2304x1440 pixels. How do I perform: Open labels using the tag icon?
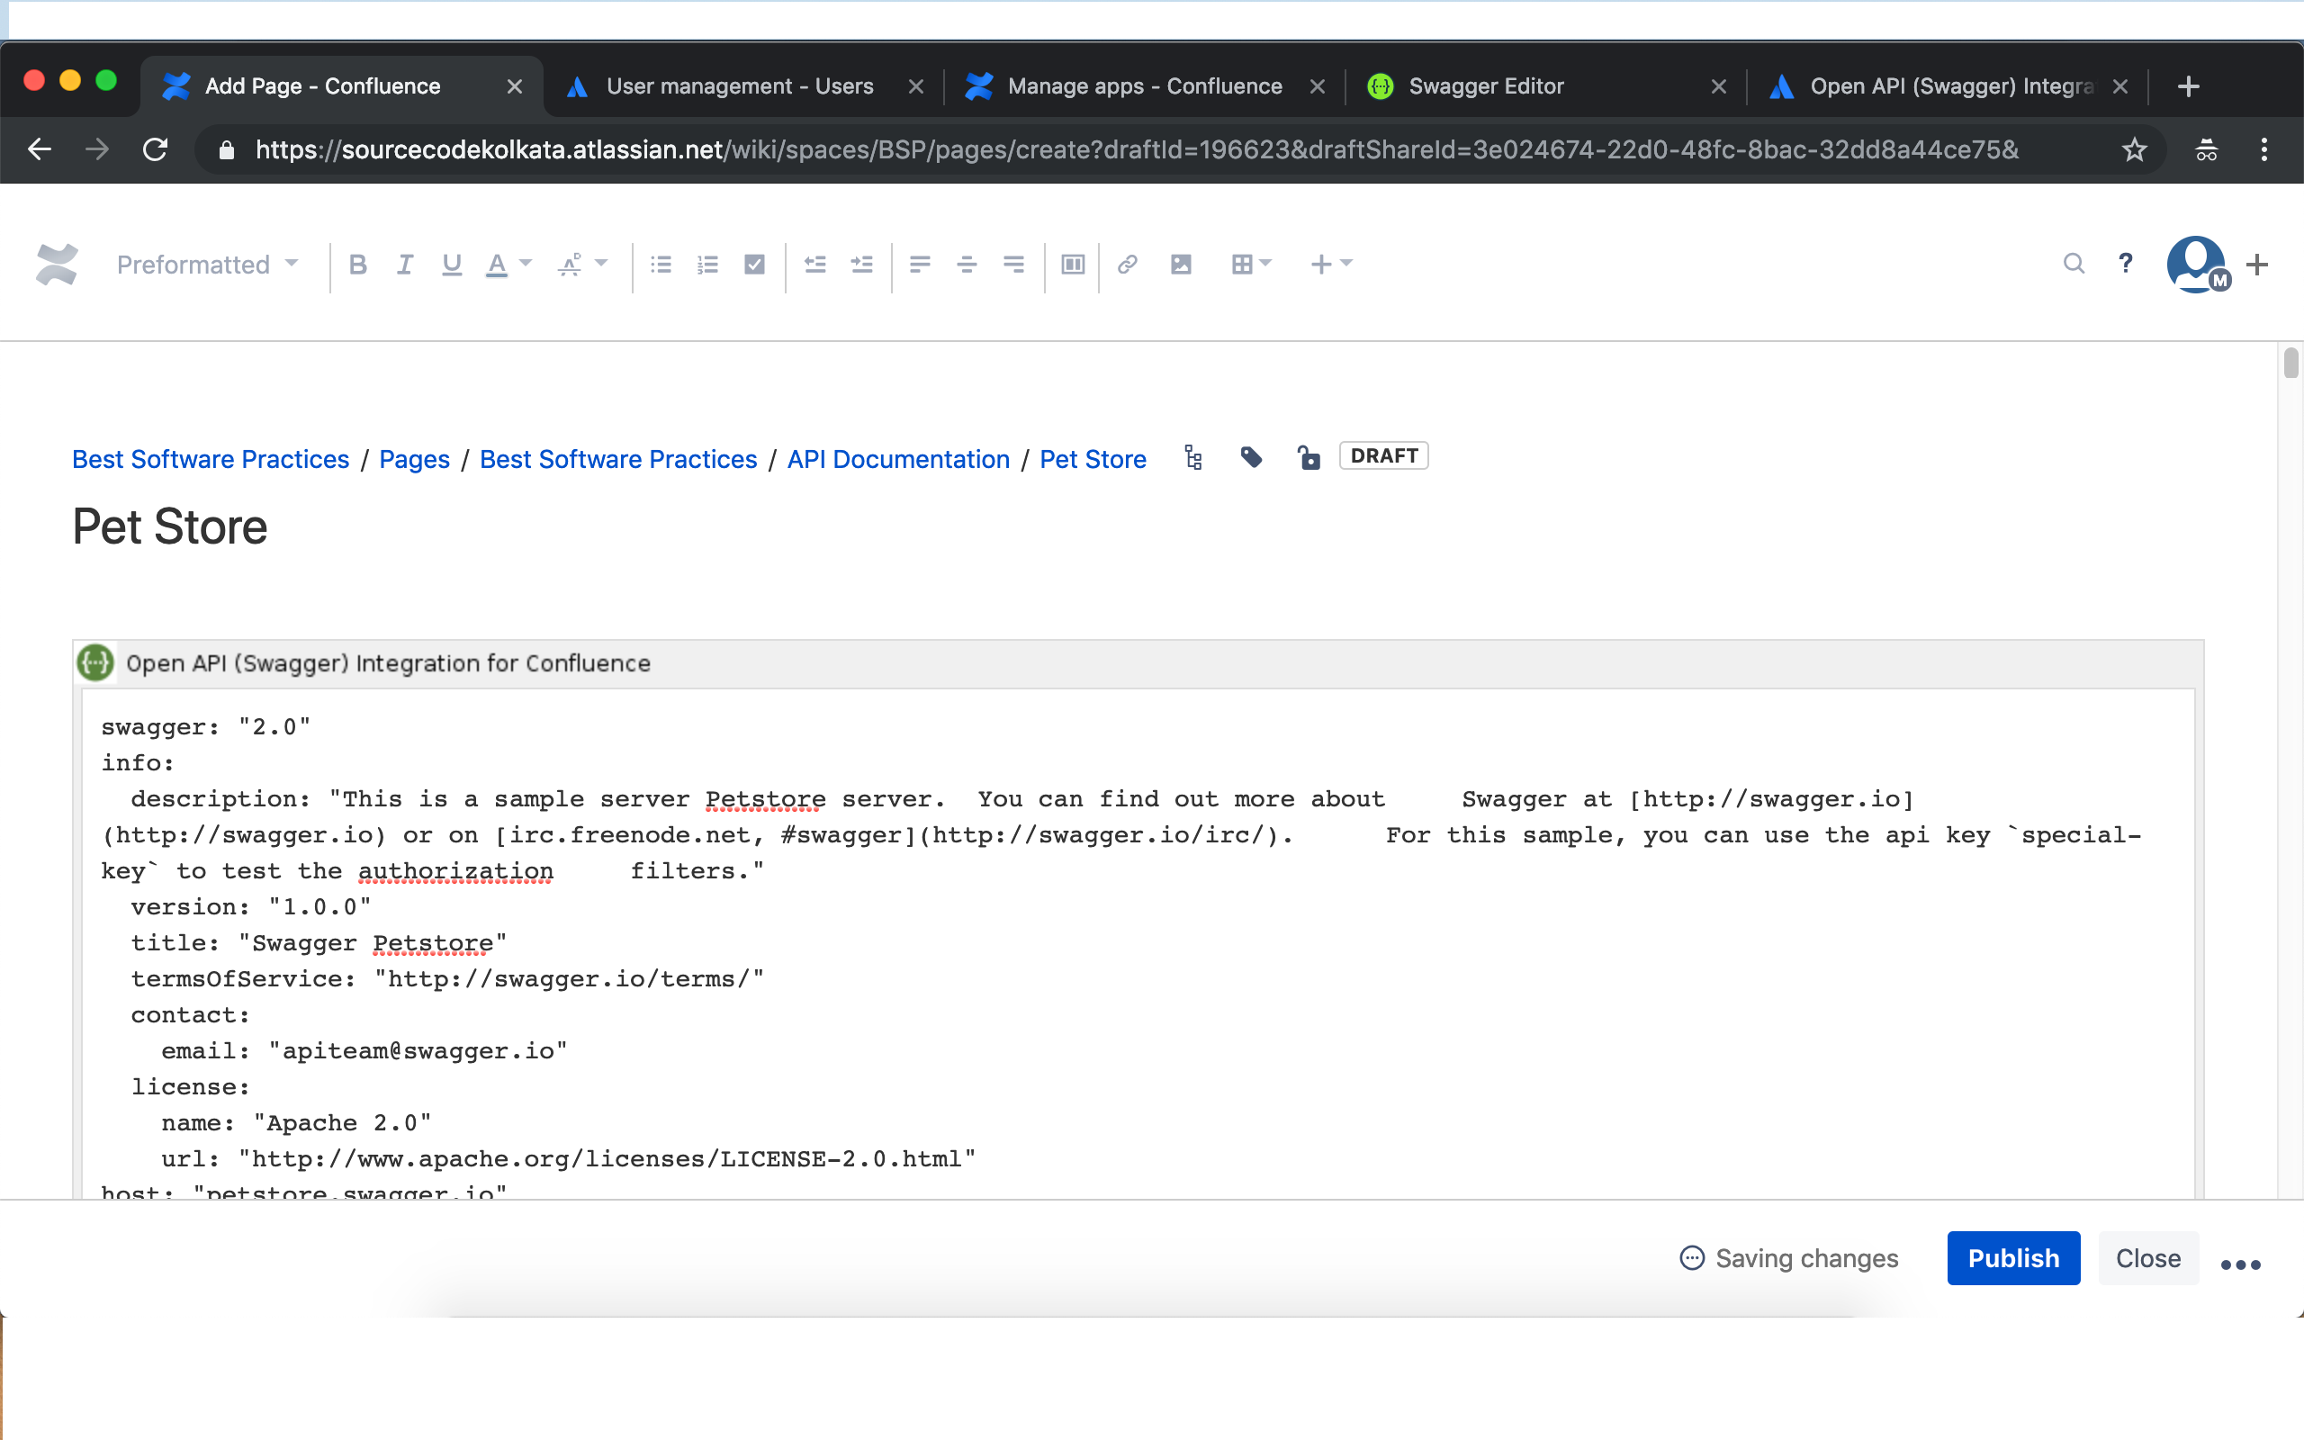(x=1250, y=458)
